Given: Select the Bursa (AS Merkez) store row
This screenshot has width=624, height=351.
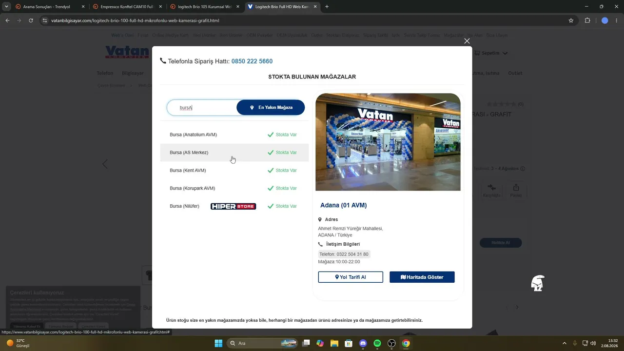Looking at the screenshot, I should click(x=234, y=153).
